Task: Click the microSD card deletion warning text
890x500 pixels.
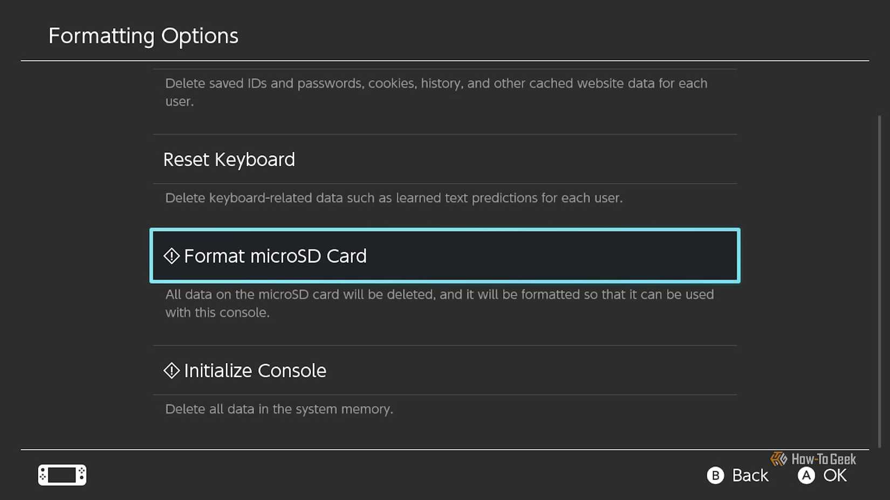Action: tap(439, 303)
